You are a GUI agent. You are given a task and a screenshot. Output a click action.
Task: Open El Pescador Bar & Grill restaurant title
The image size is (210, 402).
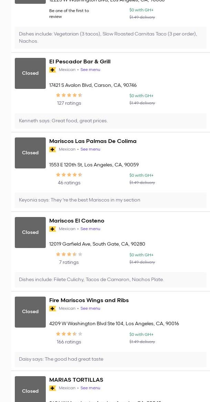coord(80,62)
